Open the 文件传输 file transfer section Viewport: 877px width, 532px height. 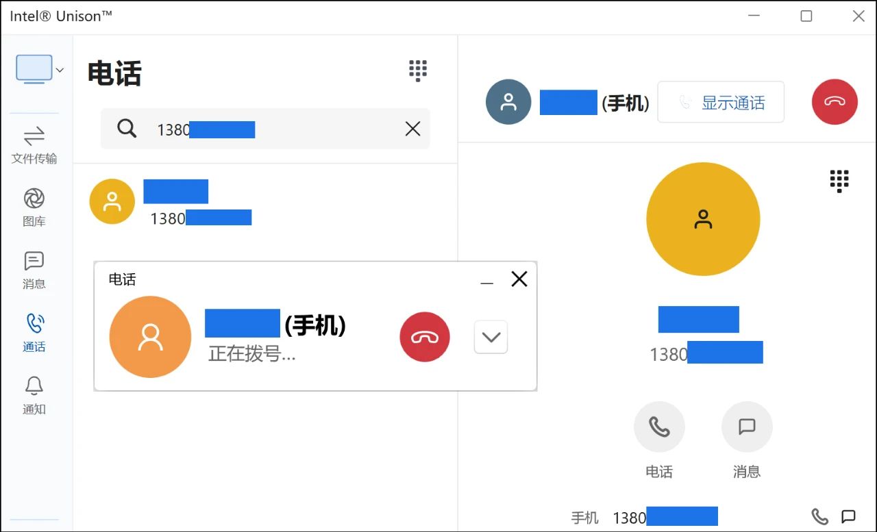[x=34, y=145]
